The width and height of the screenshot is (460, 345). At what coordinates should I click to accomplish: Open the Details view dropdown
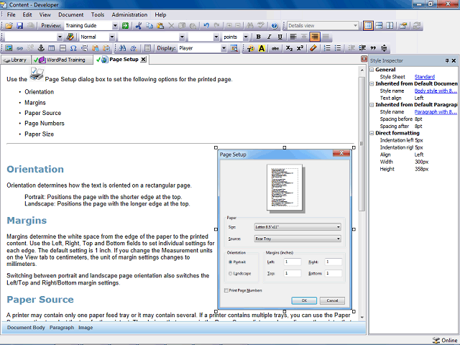[x=355, y=26]
